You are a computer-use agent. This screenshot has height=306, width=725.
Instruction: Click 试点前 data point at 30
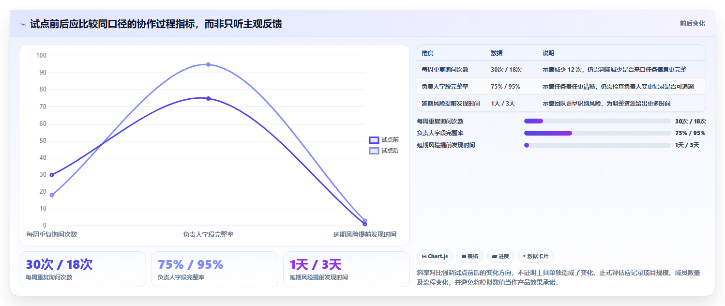coord(52,175)
